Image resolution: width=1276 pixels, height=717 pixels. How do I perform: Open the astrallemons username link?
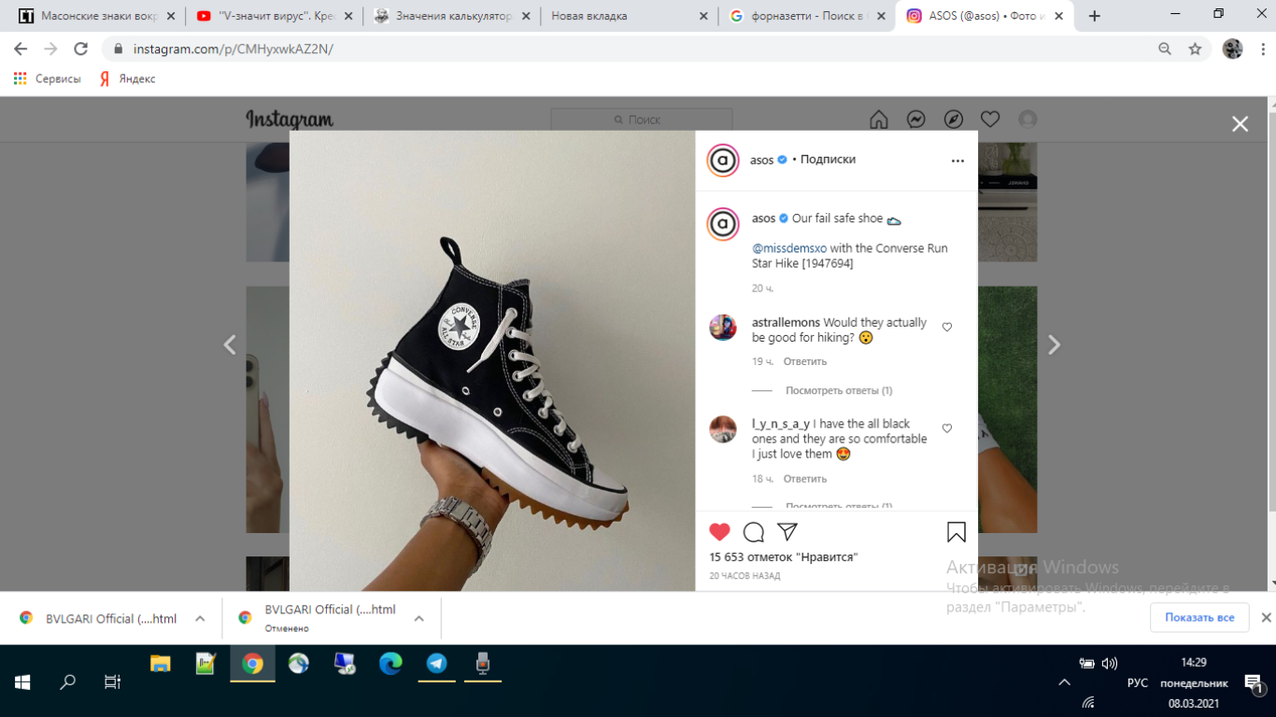pyautogui.click(x=786, y=323)
